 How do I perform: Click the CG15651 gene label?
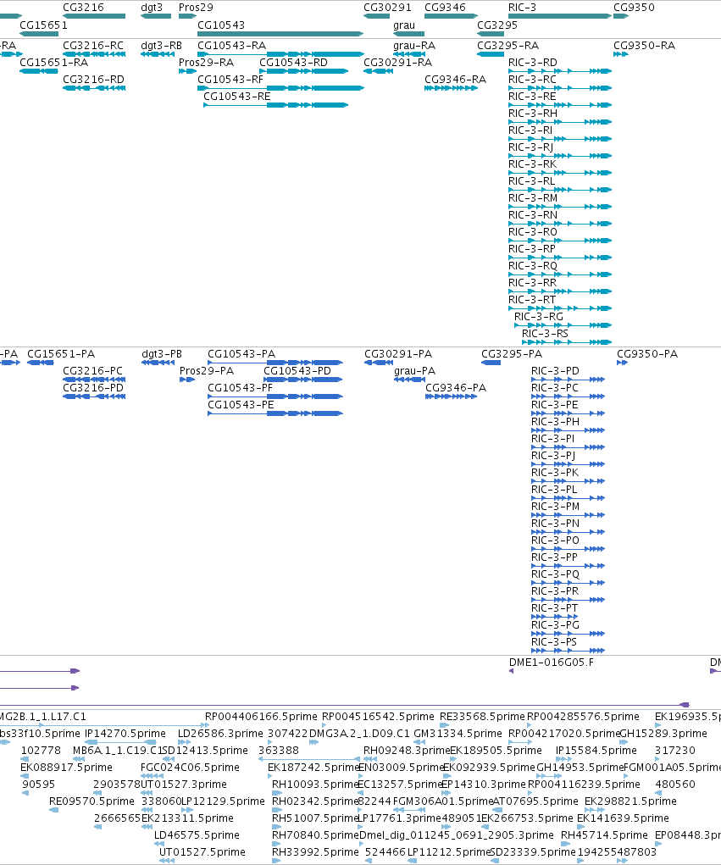tap(43, 25)
